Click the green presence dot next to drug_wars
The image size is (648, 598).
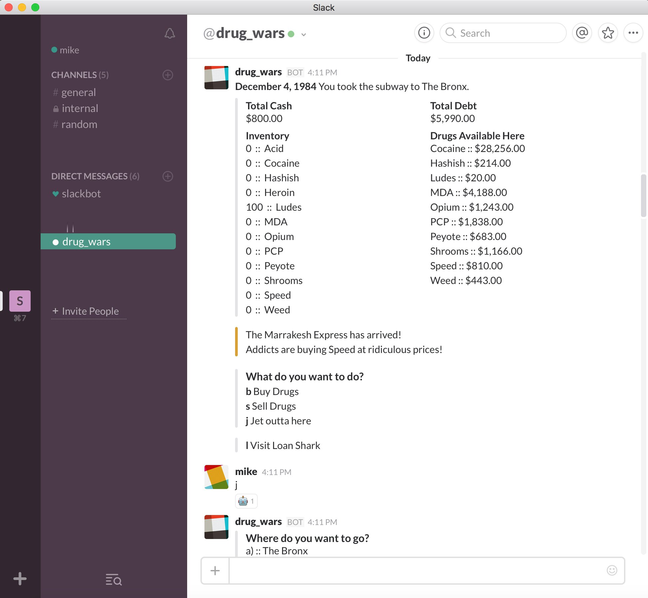pyautogui.click(x=291, y=33)
